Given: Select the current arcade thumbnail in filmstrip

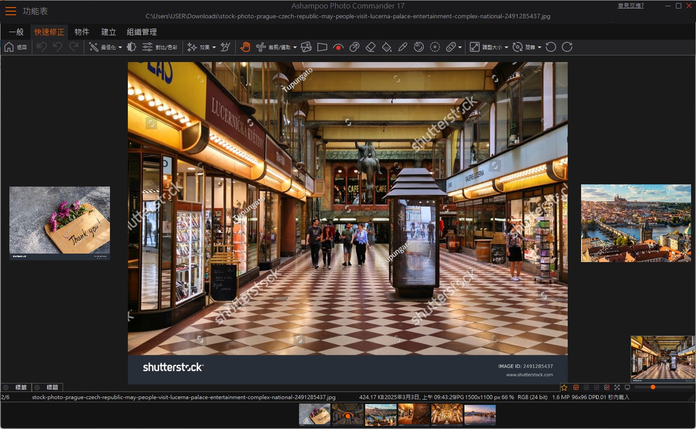Looking at the screenshot, I should 348,414.
